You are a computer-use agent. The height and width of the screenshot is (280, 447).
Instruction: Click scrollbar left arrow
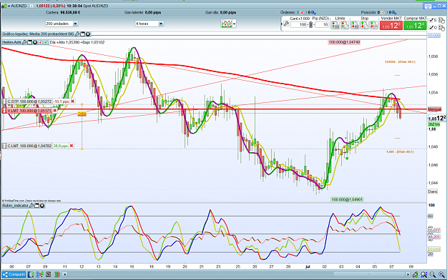[x=65, y=274]
